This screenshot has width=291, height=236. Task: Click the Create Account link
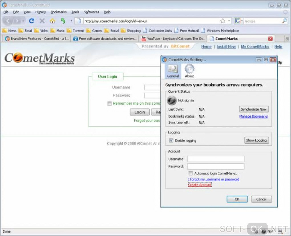pos(200,185)
